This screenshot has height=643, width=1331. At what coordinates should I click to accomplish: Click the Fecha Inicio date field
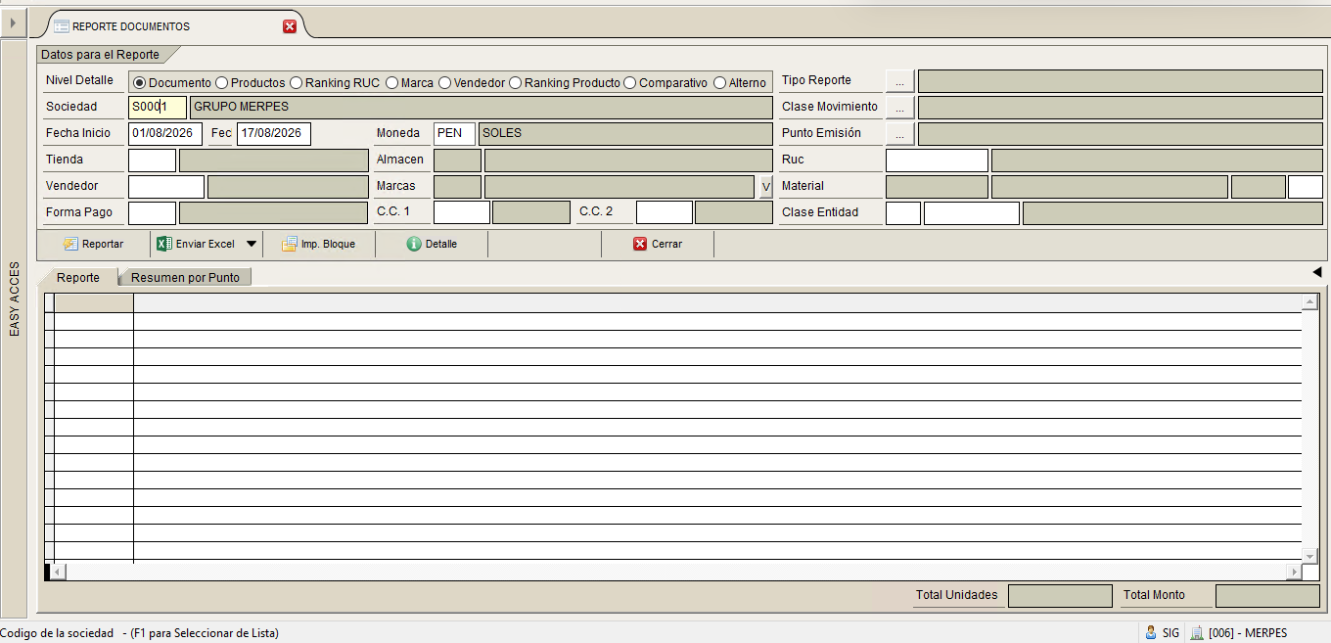tap(165, 133)
